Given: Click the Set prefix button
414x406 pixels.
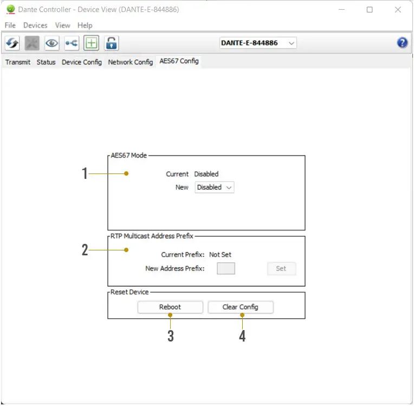Looking at the screenshot, I should pyautogui.click(x=281, y=269).
